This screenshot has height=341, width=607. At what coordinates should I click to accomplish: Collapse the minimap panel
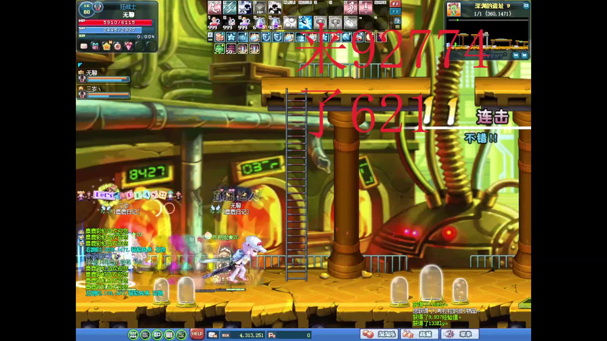point(526,6)
